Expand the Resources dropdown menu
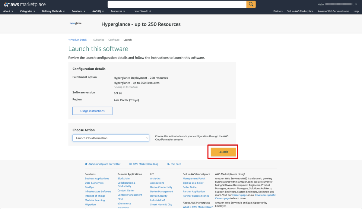Screen dimensions: 362x209 [118, 11]
